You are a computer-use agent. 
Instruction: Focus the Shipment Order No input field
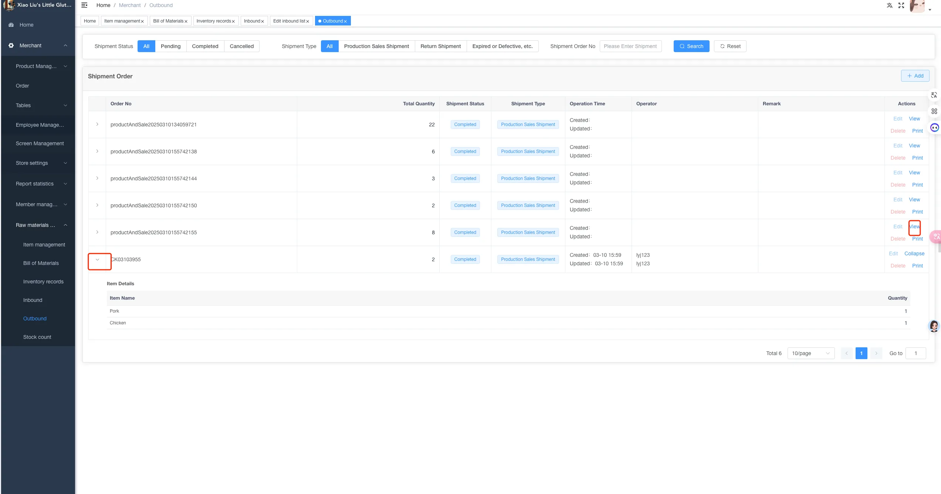click(x=630, y=46)
